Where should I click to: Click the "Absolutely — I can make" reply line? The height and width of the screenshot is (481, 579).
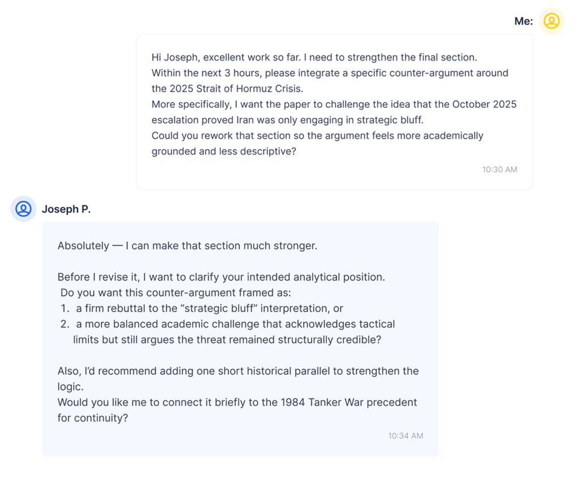[187, 246]
